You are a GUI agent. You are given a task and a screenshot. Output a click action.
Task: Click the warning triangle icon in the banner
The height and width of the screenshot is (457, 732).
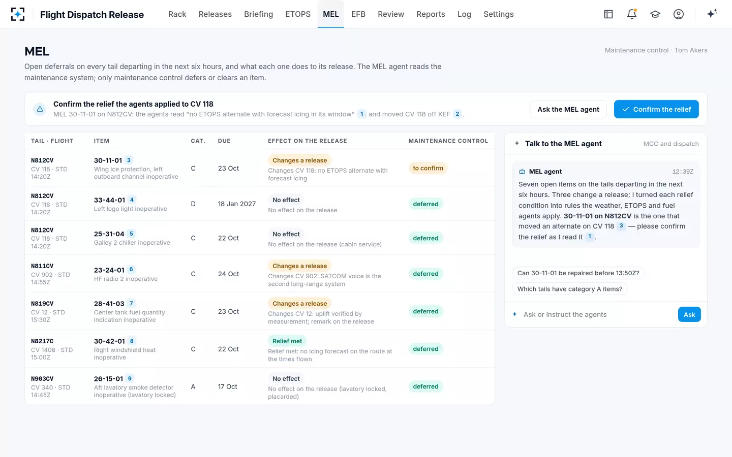(40, 109)
